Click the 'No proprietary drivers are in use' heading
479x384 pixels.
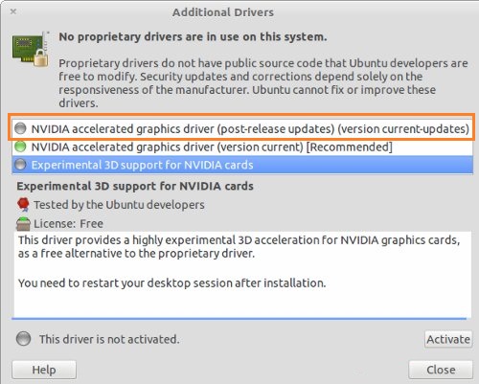[193, 37]
